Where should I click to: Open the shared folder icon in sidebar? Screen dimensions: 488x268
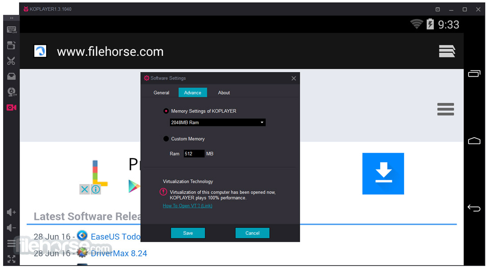[x=11, y=45]
